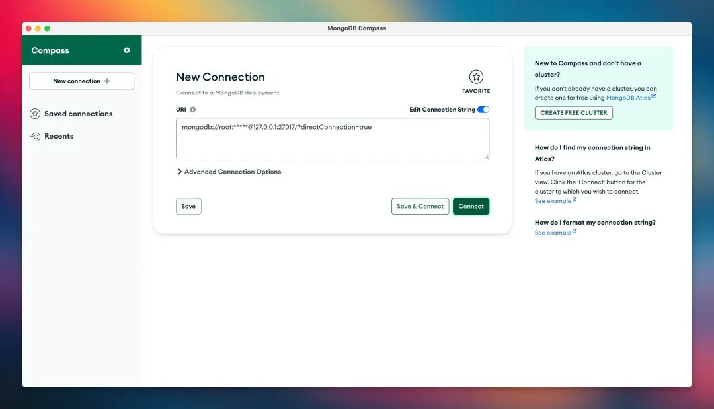Click the green macOS fullscreen window button
This screenshot has width=714, height=409.
click(48, 28)
